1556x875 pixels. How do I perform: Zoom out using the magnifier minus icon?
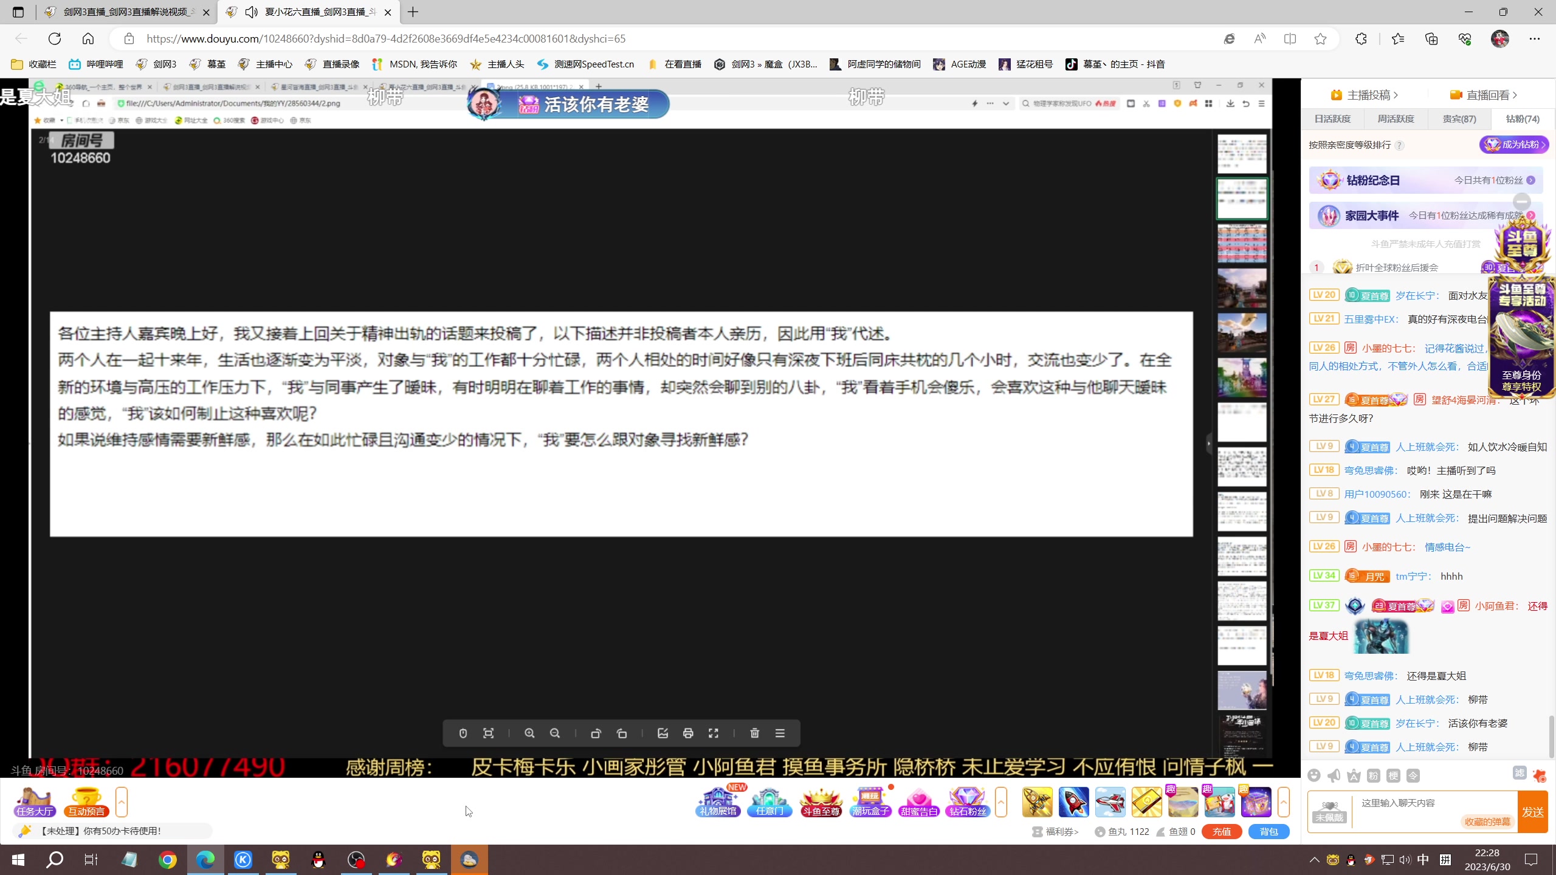(554, 733)
